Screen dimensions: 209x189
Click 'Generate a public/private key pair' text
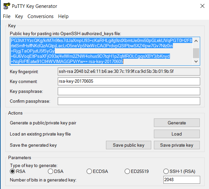tap(43, 123)
